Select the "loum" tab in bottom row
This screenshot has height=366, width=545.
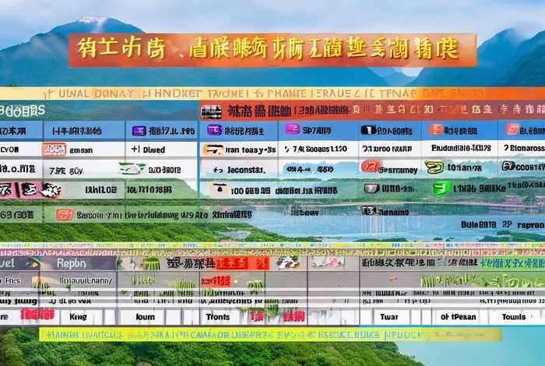tap(146, 317)
